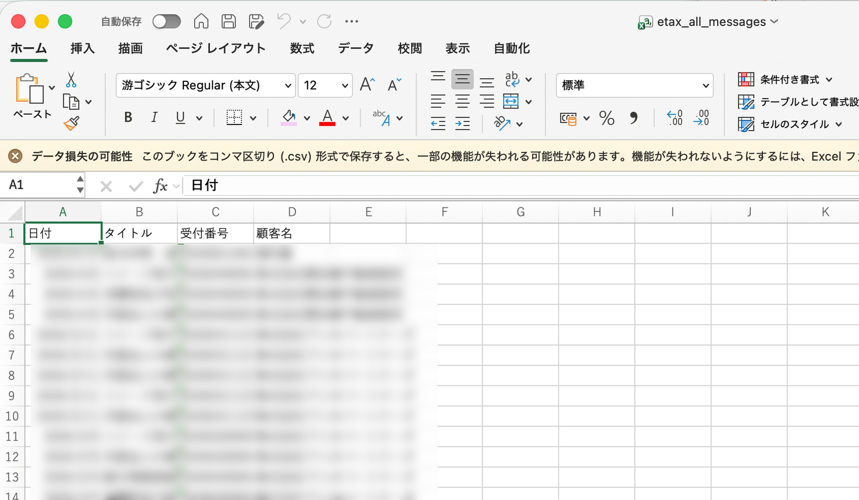This screenshot has width=859, height=500.
Task: Toggle Italic formatting button
Action: [154, 117]
